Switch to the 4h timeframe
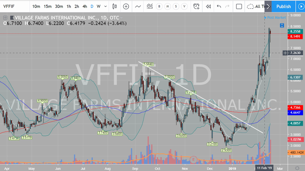Image resolution: width=305 pixels, height=171 pixels. (x=85, y=6)
